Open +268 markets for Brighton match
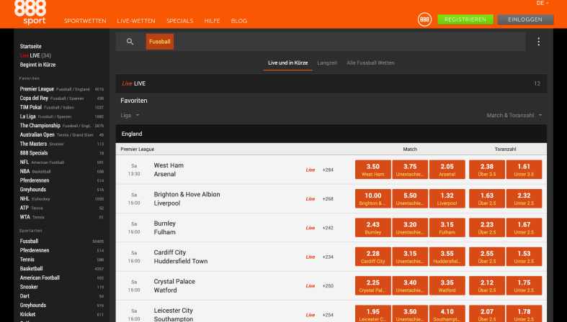 (x=328, y=198)
